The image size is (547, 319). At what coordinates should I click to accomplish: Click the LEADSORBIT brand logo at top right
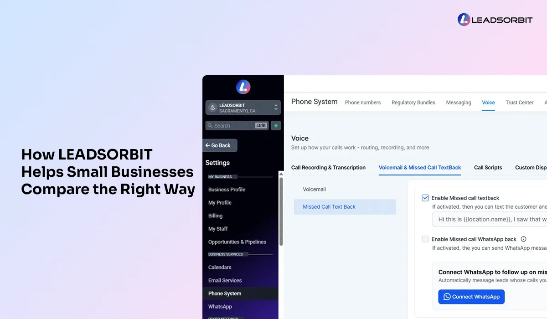click(x=495, y=20)
